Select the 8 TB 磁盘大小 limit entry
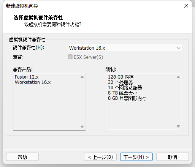Viewport: 195px width, 167px height. tap(122, 93)
